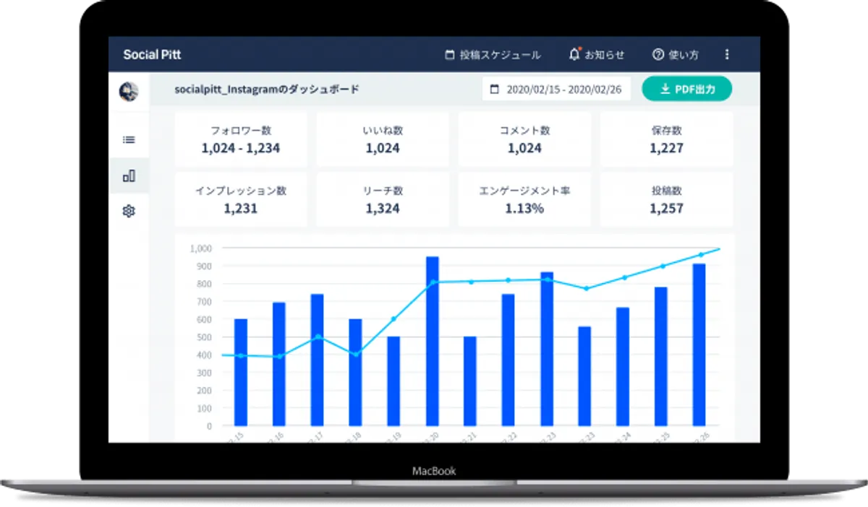Image resolution: width=868 pixels, height=507 pixels.
Task: Click the 1,324 reach value
Action: [383, 209]
